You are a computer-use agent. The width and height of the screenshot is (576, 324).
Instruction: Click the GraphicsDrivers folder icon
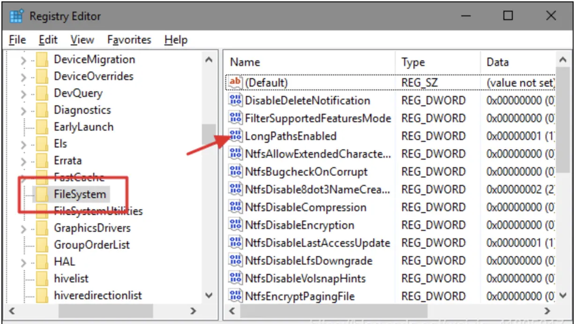coord(43,228)
